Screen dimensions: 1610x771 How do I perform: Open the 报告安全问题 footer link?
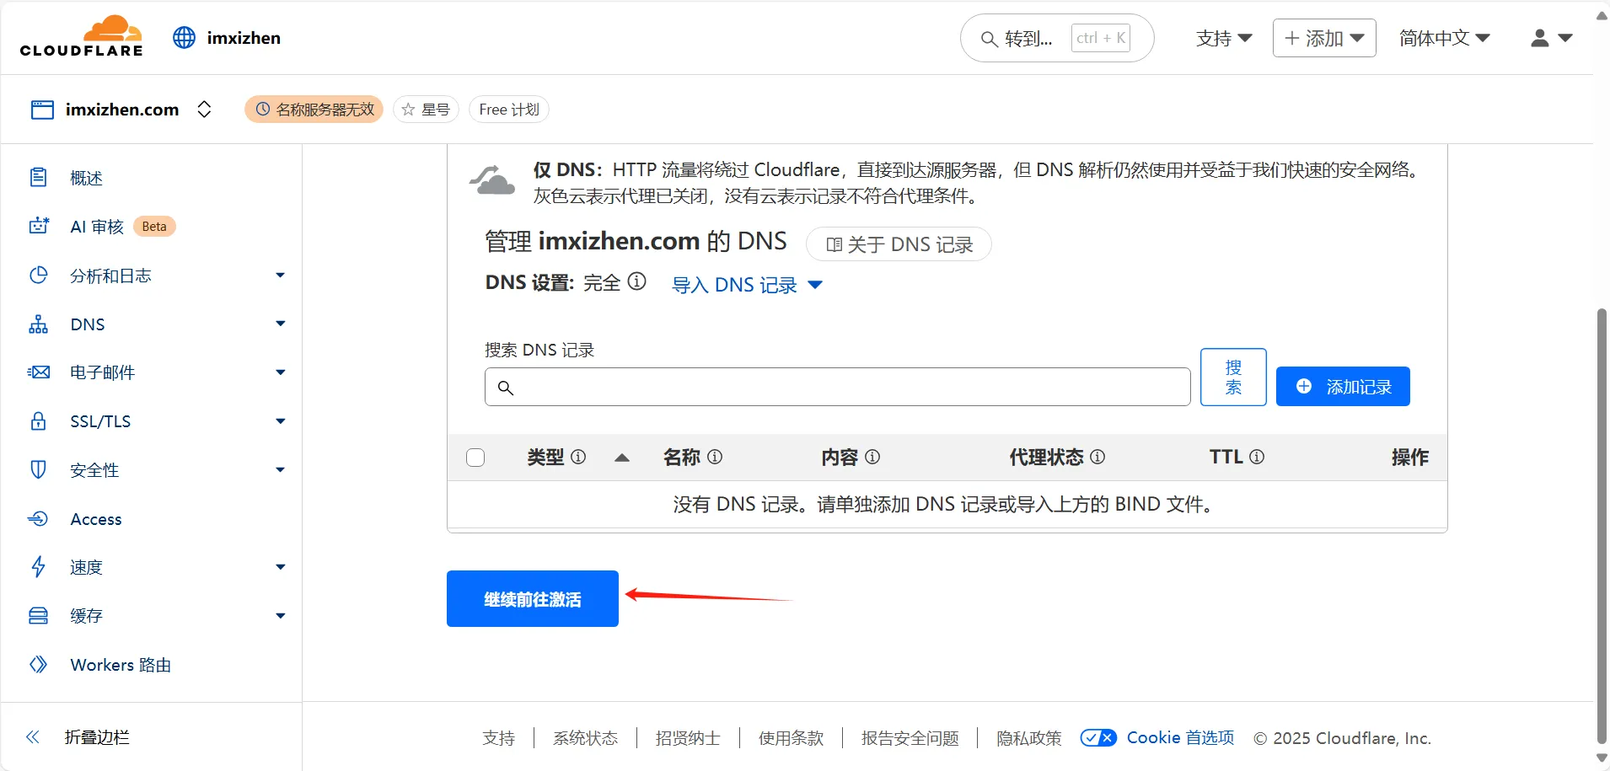[910, 738]
